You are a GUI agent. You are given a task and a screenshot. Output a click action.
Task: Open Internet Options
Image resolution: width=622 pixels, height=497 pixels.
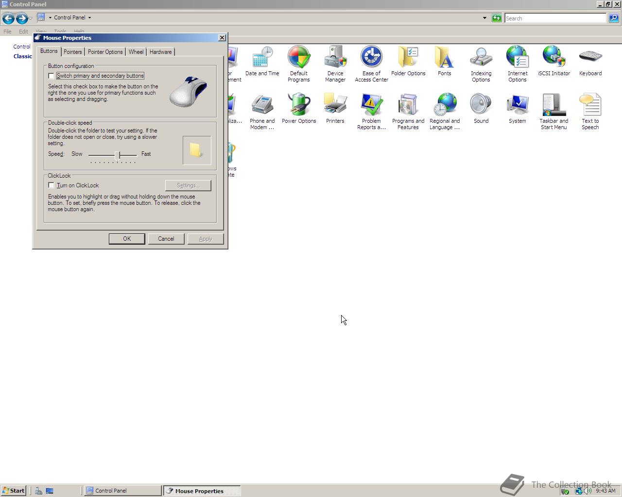click(x=518, y=64)
